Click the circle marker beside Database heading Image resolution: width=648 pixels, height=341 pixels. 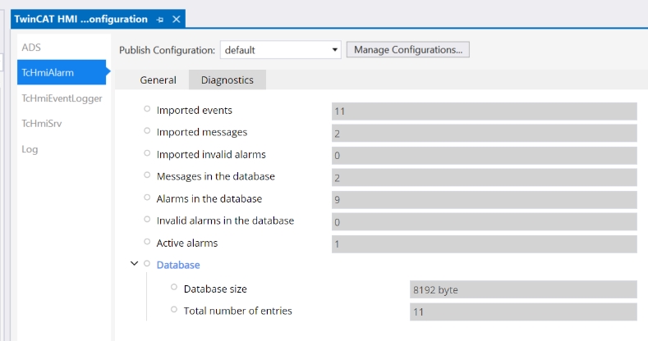click(147, 263)
